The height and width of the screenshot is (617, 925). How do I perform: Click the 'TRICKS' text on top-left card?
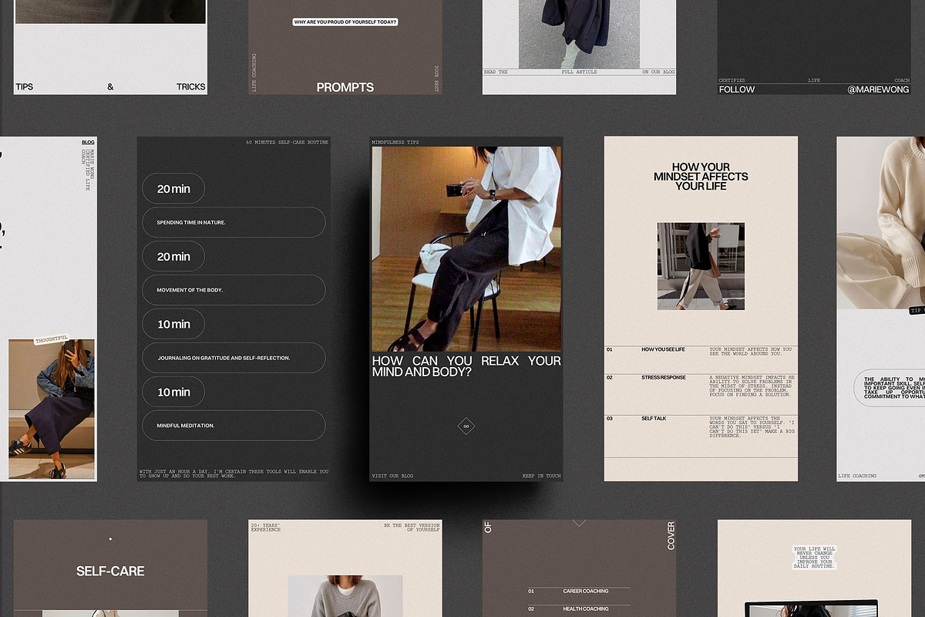pyautogui.click(x=191, y=87)
